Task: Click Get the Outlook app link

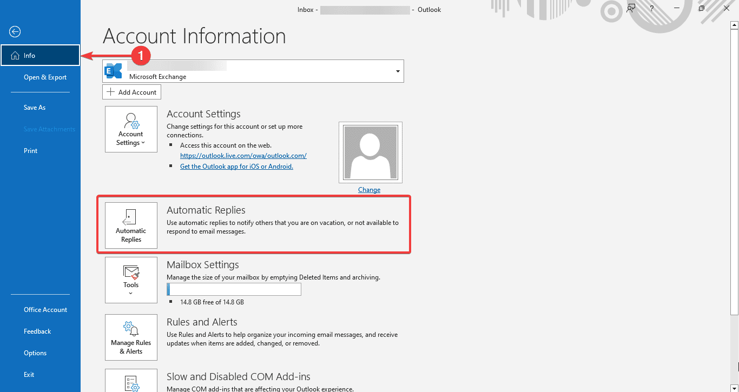Action: tap(236, 167)
